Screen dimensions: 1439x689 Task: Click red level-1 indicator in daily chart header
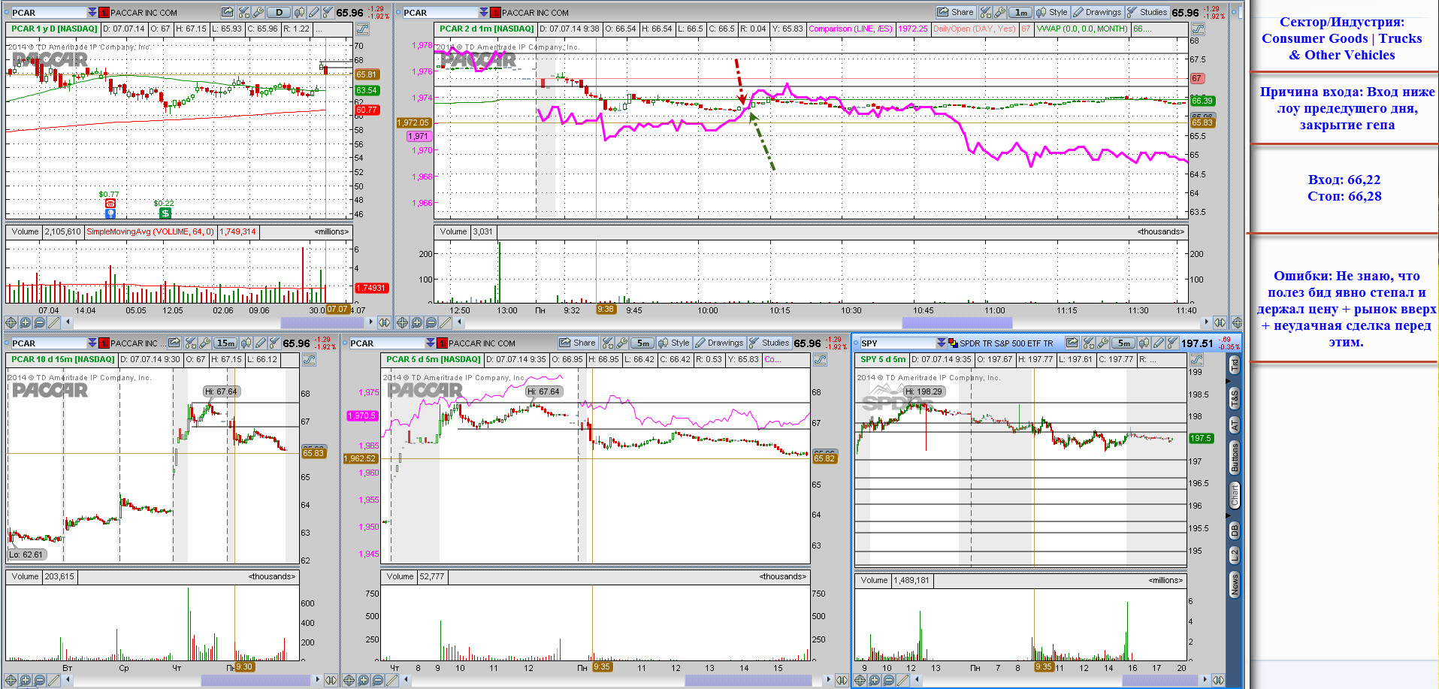[104, 12]
